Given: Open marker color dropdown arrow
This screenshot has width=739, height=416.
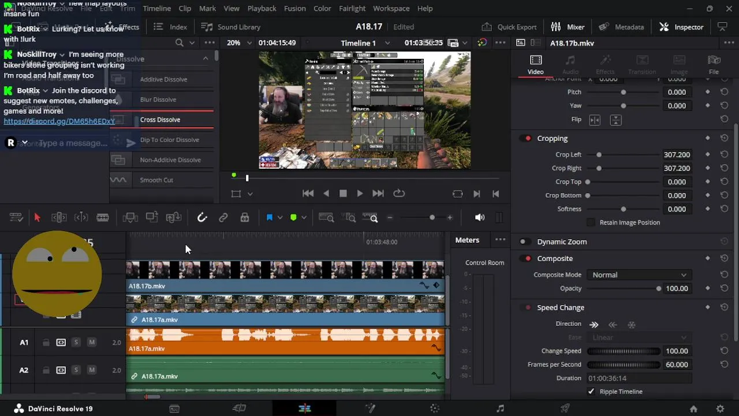Looking at the screenshot, I should [304, 217].
